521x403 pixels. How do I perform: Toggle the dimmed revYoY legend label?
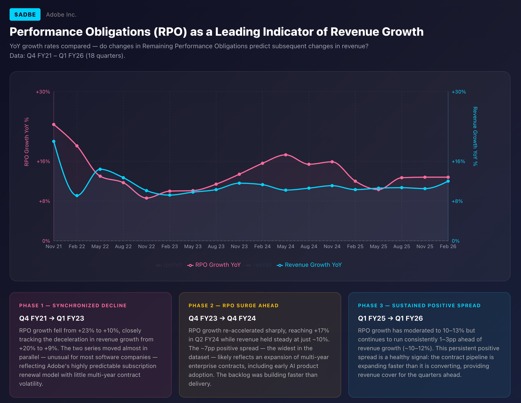262,265
